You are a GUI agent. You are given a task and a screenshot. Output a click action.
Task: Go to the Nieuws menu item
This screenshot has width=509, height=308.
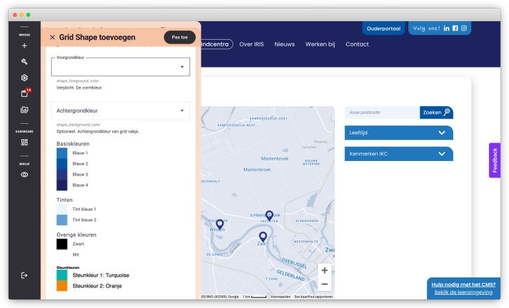tap(284, 44)
